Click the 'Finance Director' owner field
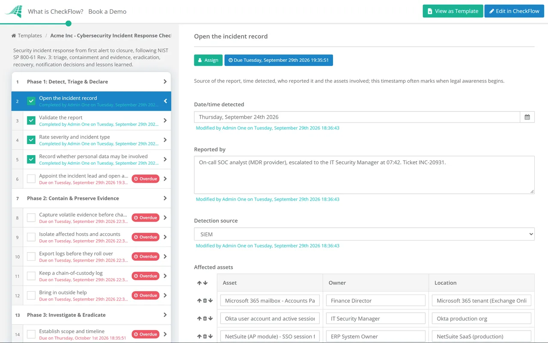 tap(376, 301)
